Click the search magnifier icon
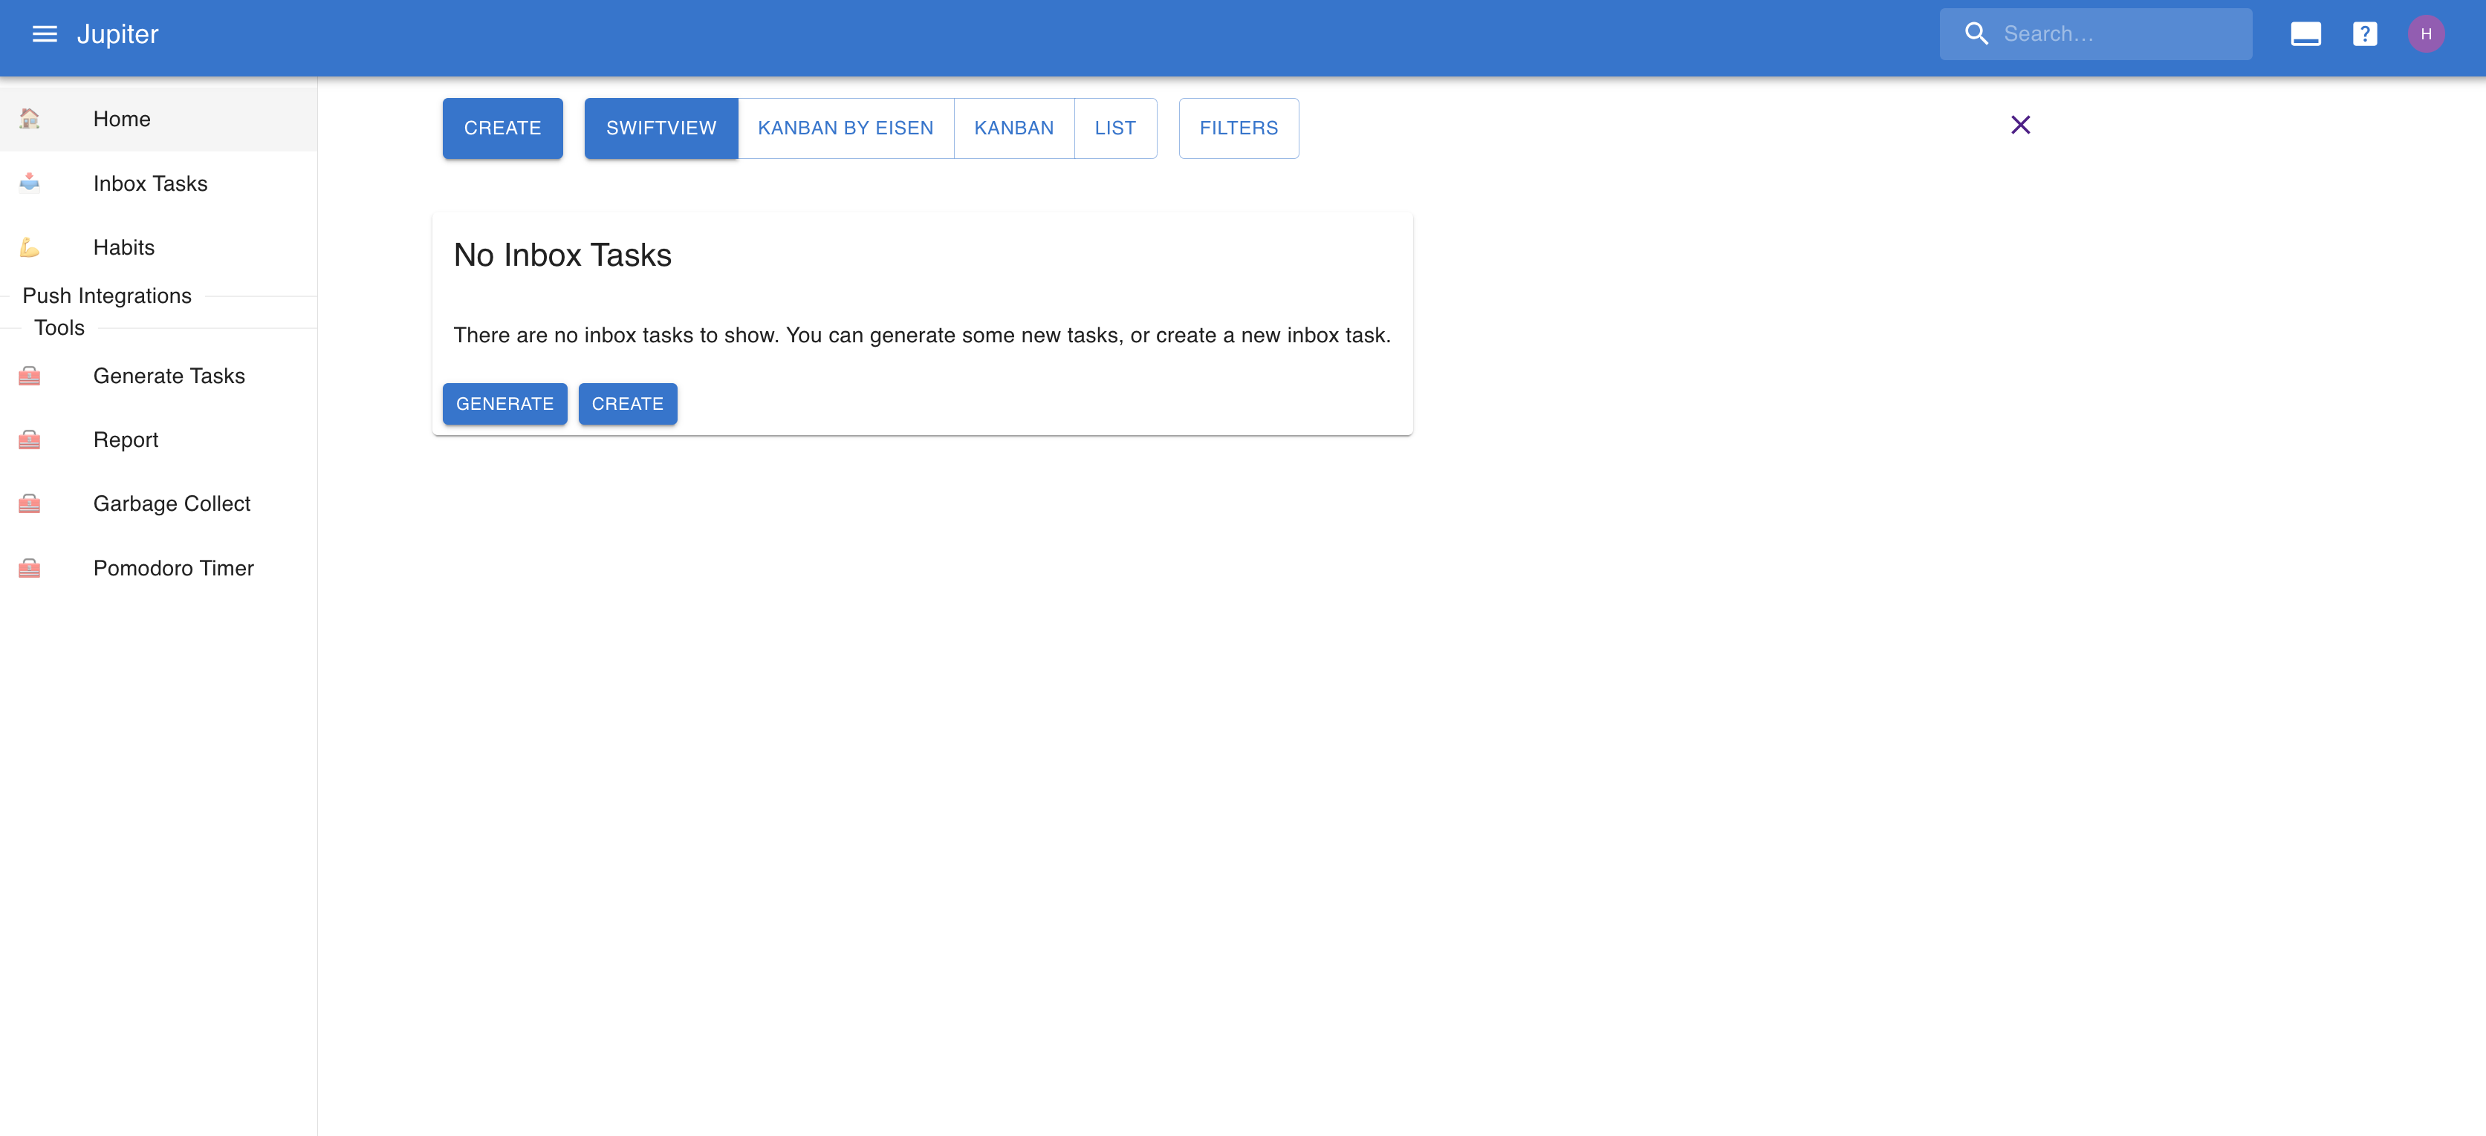The width and height of the screenshot is (2486, 1136). coord(1976,33)
